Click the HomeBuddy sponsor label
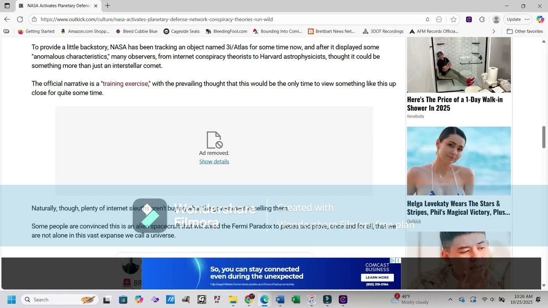Image resolution: width=548 pixels, height=308 pixels. (415, 116)
